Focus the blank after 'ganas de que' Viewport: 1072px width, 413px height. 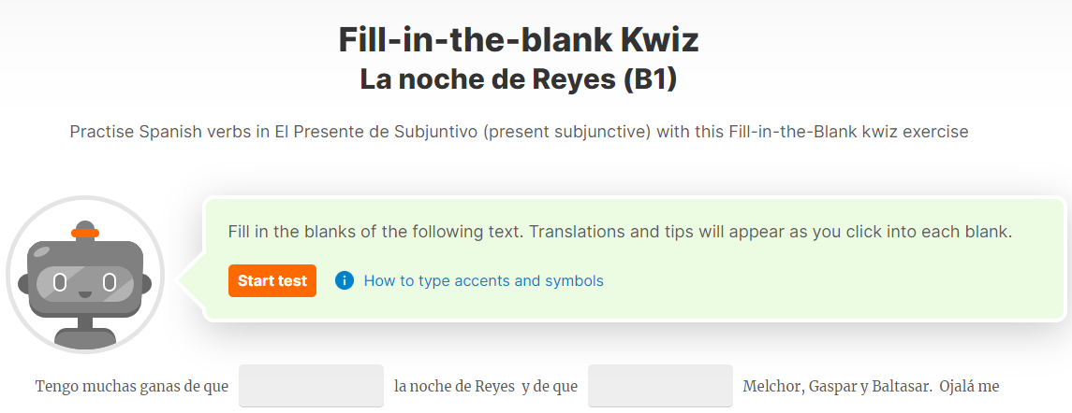click(x=311, y=386)
